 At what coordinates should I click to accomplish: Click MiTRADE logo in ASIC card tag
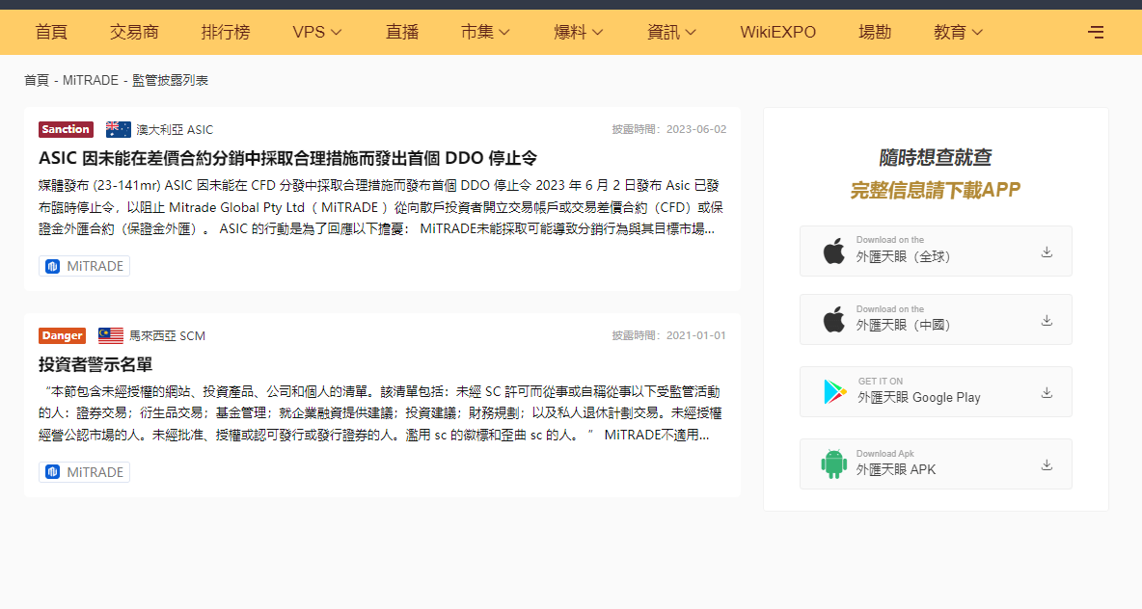tap(52, 266)
